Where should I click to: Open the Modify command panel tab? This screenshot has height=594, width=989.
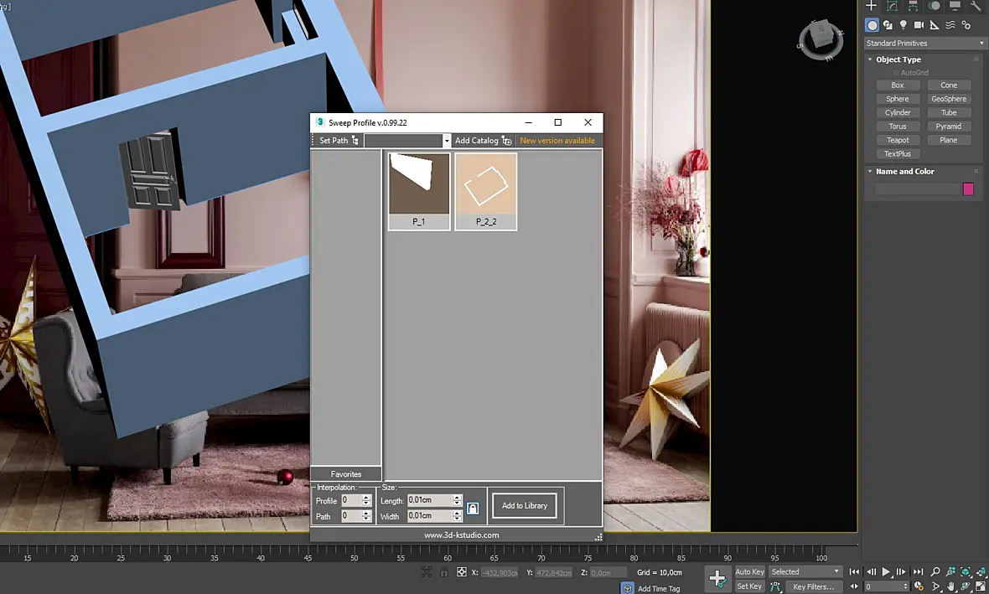tap(892, 6)
